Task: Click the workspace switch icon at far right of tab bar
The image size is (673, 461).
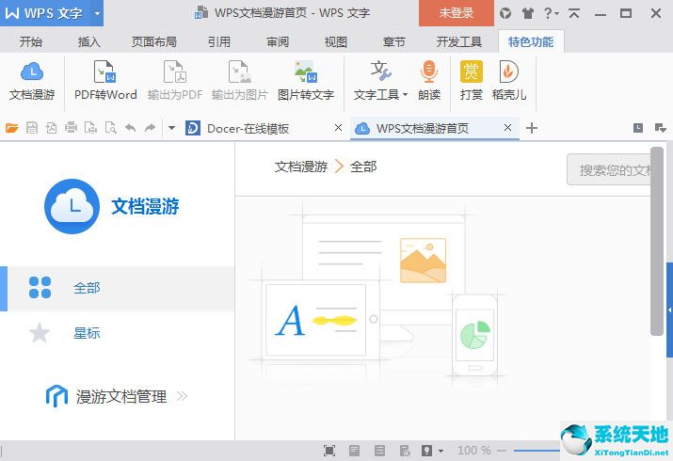Action: click(x=660, y=128)
